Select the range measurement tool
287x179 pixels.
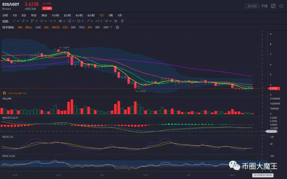tap(97, 21)
